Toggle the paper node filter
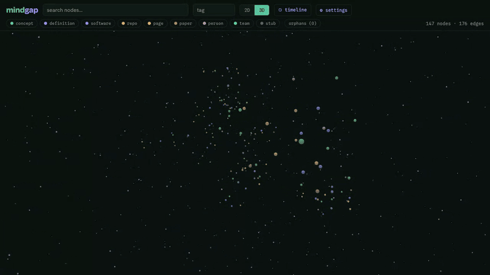 pos(183,23)
